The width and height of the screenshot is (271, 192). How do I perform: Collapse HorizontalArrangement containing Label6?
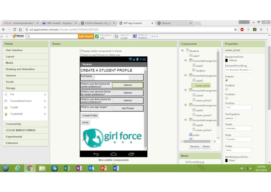click(x=186, y=120)
